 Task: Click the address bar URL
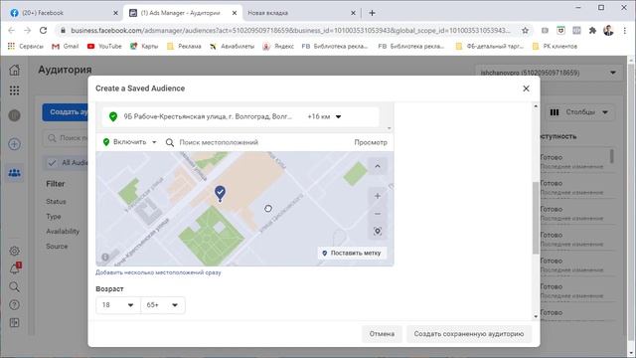coord(290,31)
